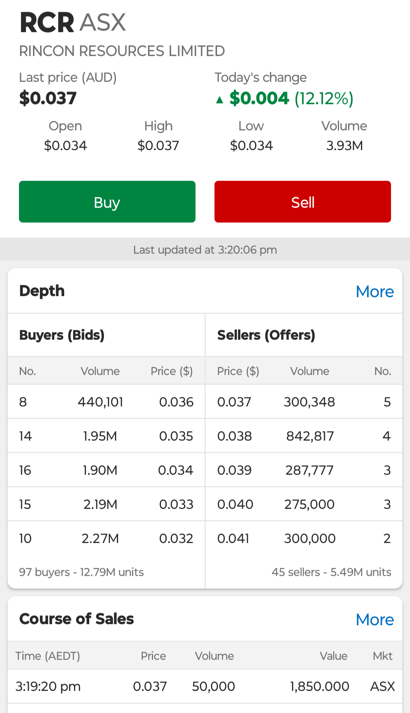410x713 pixels.
Task: Select the Time (AEDT) column header
Action: 47,656
